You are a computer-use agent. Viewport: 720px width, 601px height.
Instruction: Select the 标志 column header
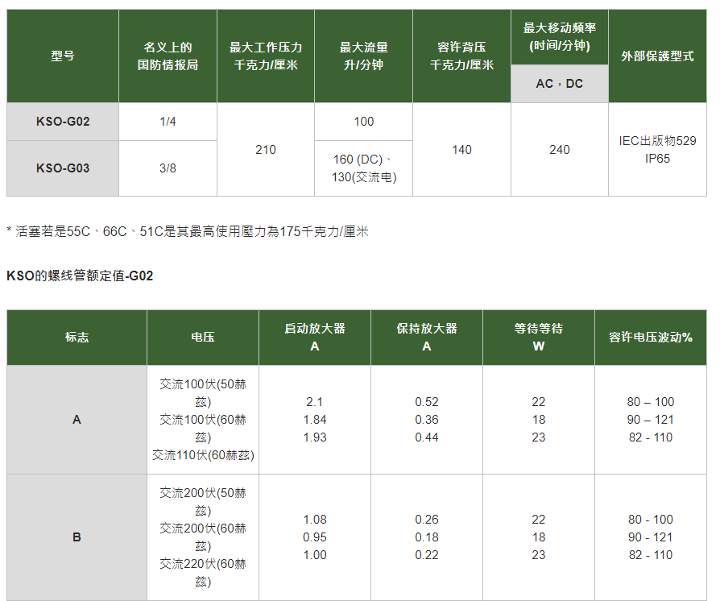click(77, 338)
